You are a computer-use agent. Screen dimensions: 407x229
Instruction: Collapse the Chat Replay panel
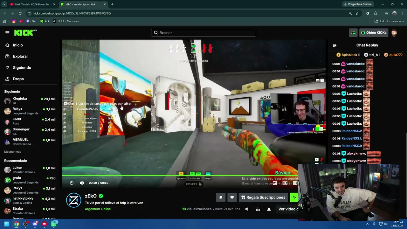335,45
